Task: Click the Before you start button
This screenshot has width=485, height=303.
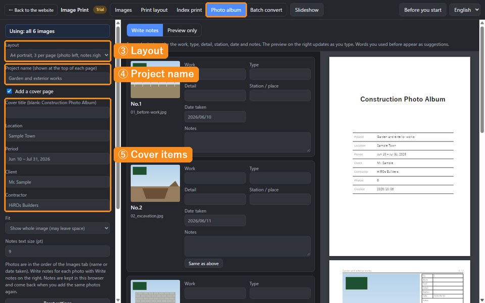Action: click(422, 10)
